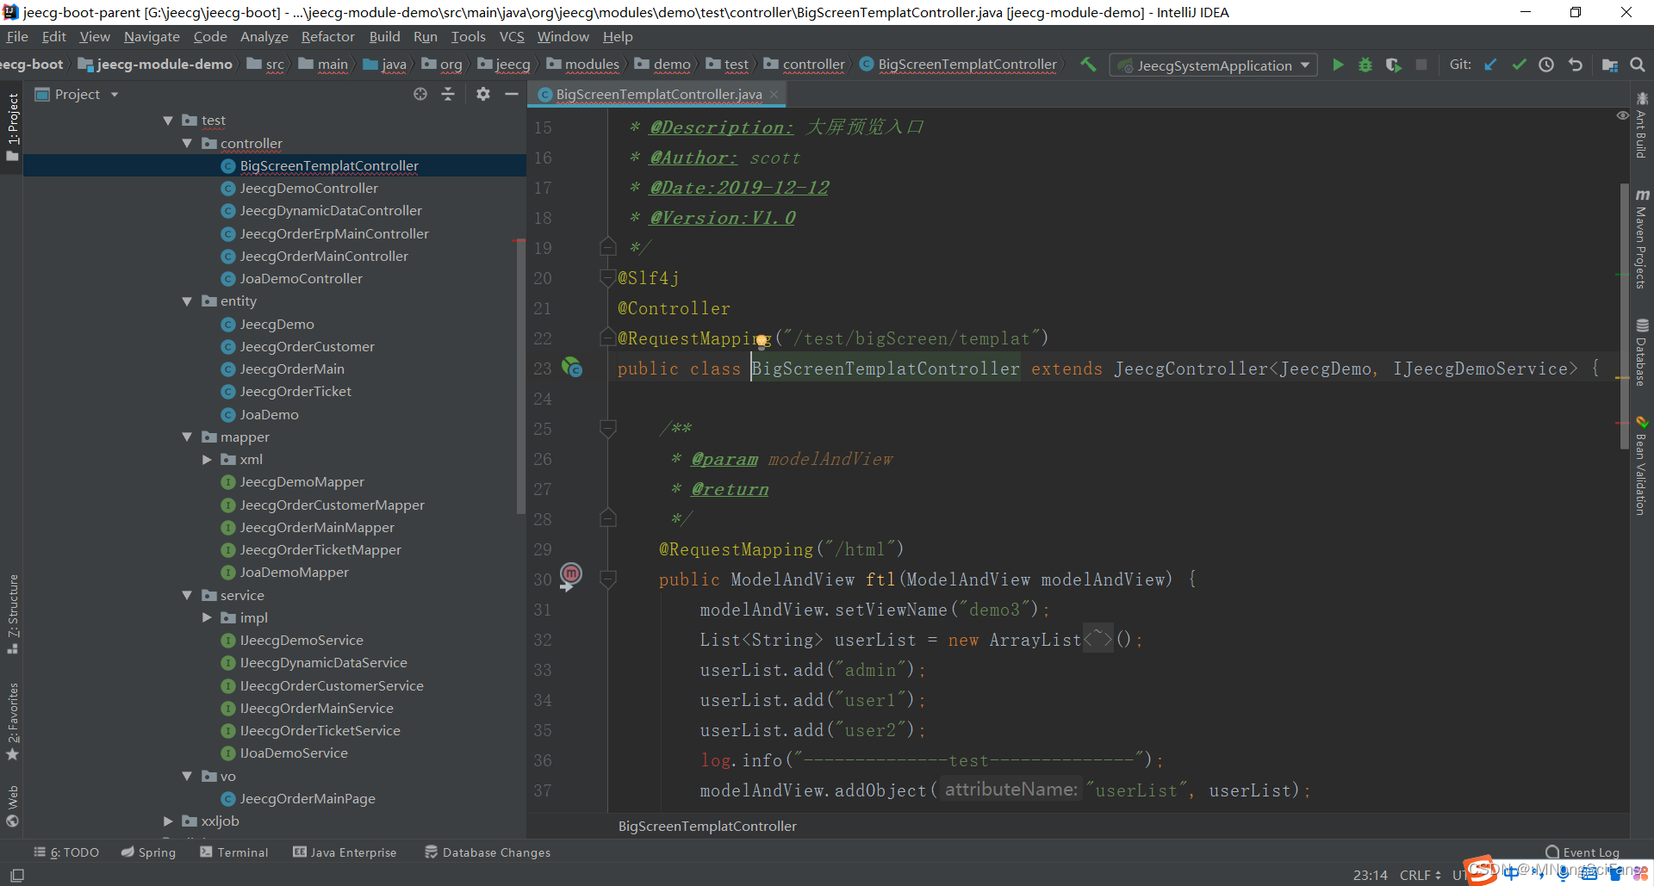Select JeecgDemoController in the project tree
The width and height of the screenshot is (1654, 886).
[308, 188]
